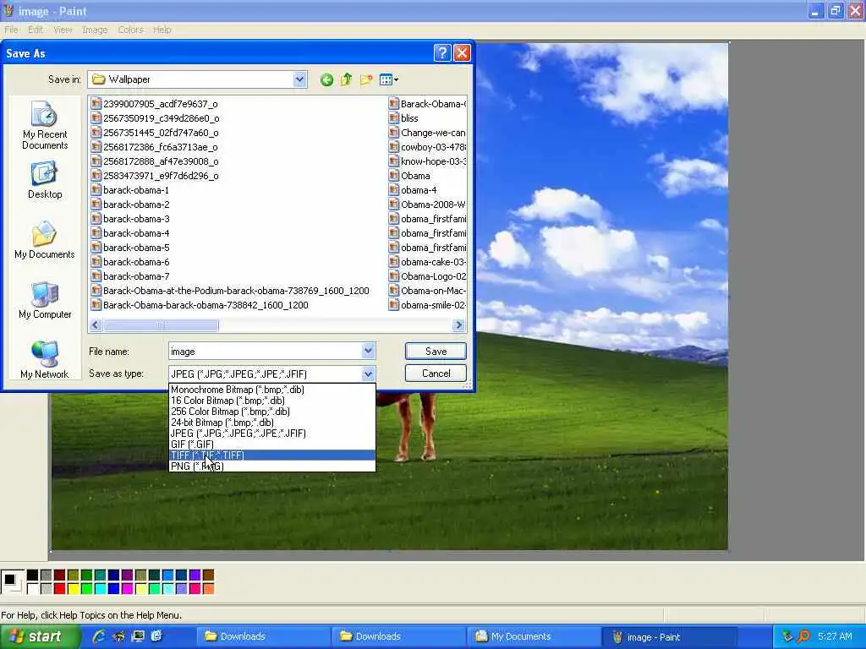
Task: Go up one folder level icon
Action: [346, 80]
